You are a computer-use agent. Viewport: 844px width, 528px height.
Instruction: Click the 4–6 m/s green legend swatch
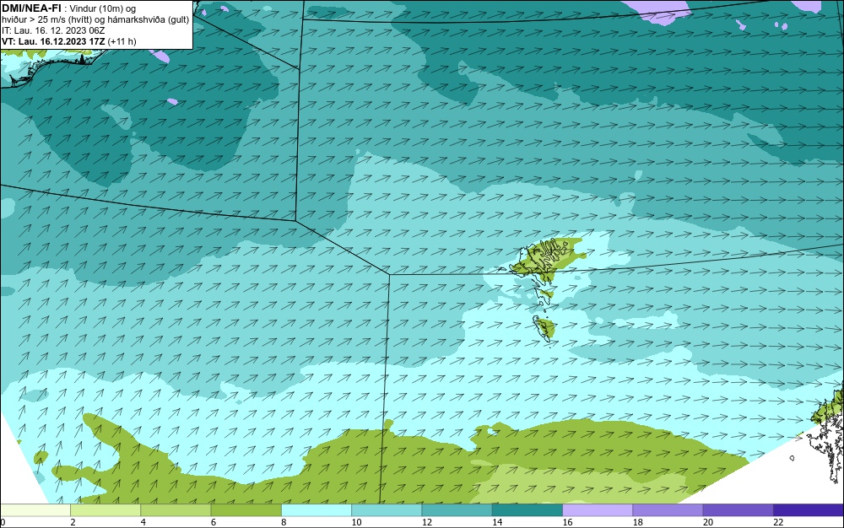click(x=176, y=509)
